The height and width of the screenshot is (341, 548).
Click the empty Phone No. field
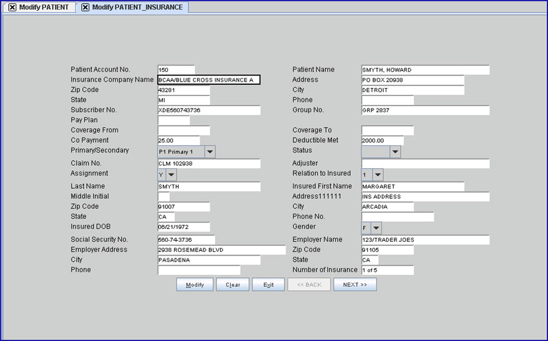pos(398,217)
